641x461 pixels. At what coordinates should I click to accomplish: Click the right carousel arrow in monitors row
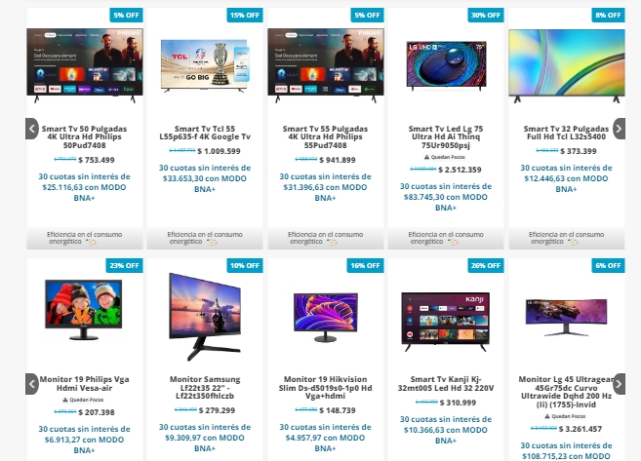(619, 384)
